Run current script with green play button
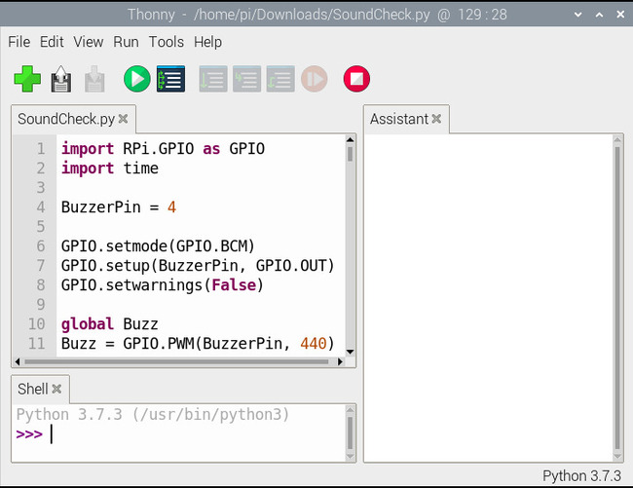 [x=137, y=79]
